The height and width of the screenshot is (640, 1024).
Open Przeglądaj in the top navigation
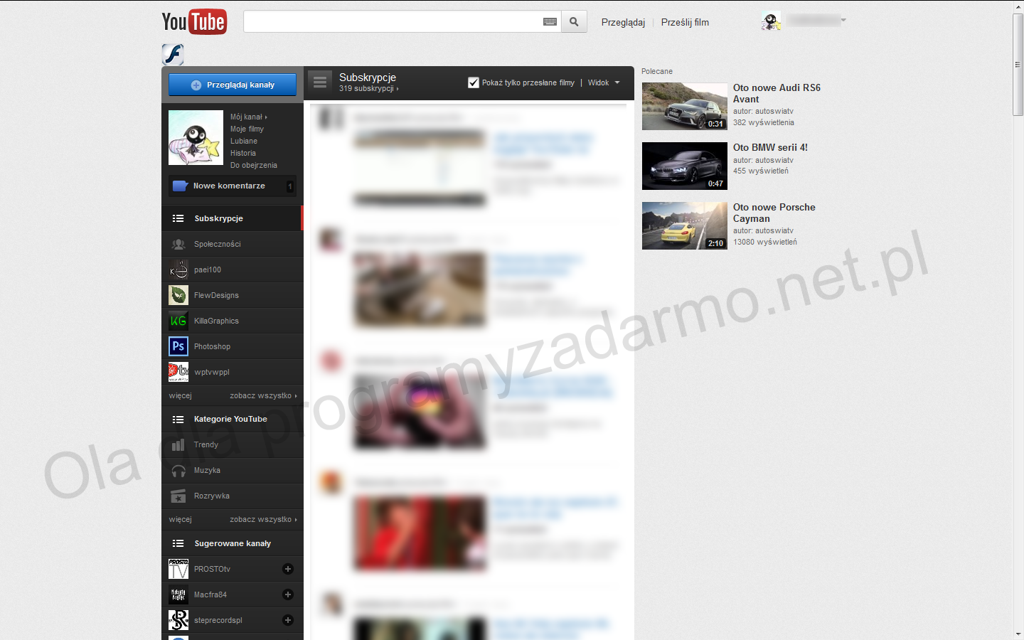623,22
